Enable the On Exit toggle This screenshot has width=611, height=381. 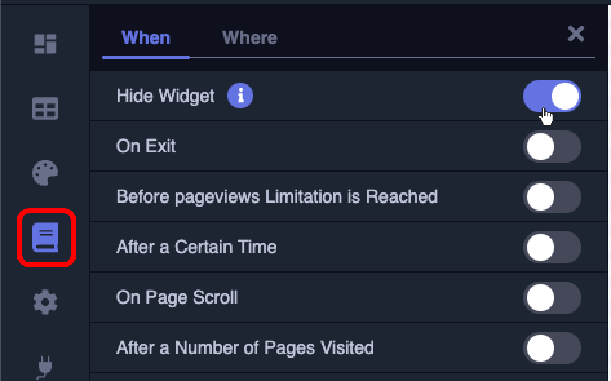(x=552, y=147)
